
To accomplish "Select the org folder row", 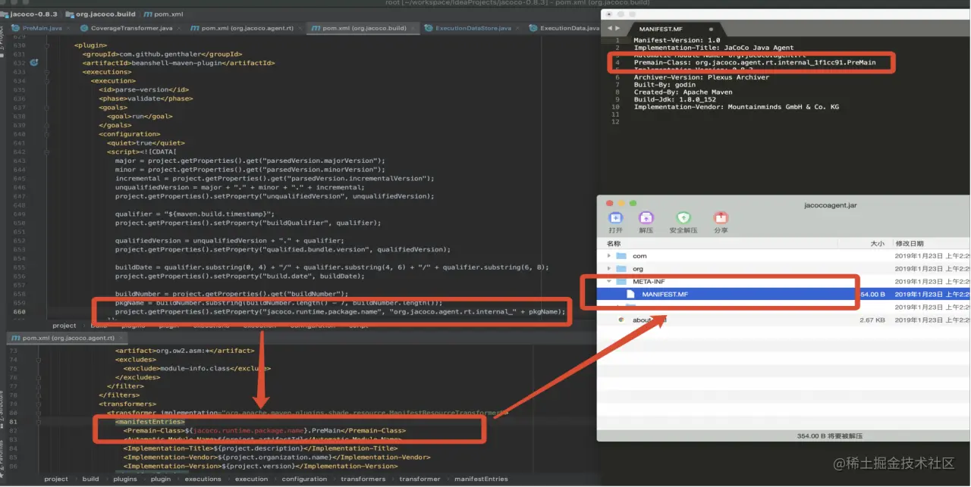I will point(784,269).
